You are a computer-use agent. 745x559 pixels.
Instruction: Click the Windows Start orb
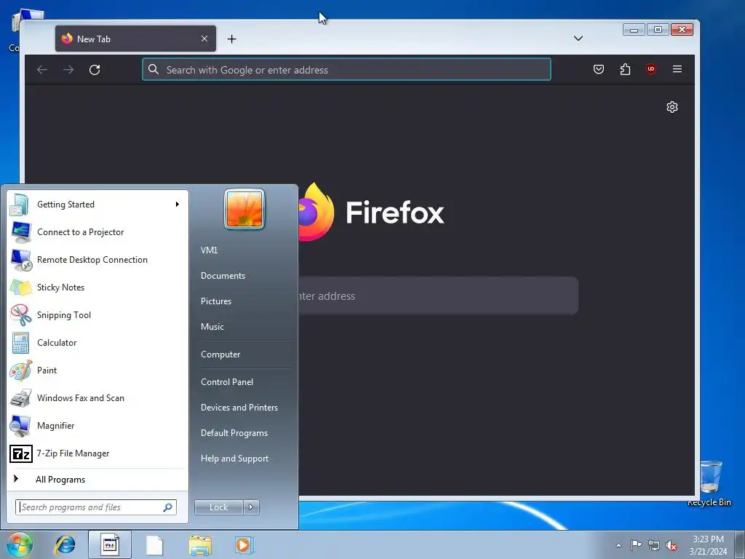coord(20,544)
